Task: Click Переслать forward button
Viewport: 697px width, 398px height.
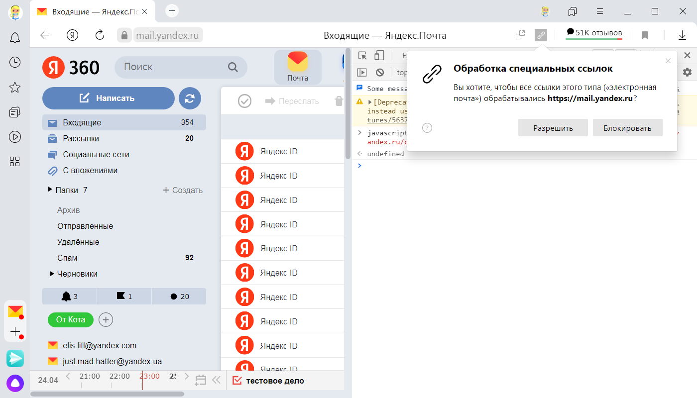Action: 292,101
